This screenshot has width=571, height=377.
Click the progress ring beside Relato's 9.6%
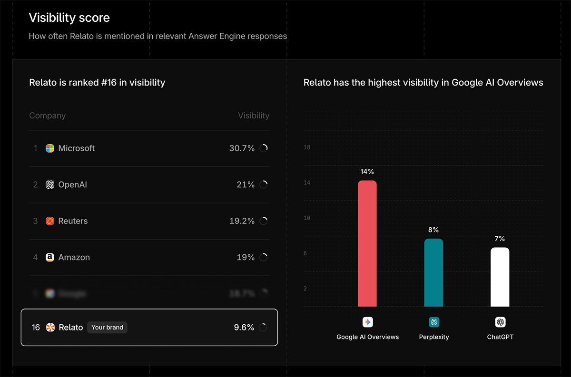coord(264,327)
